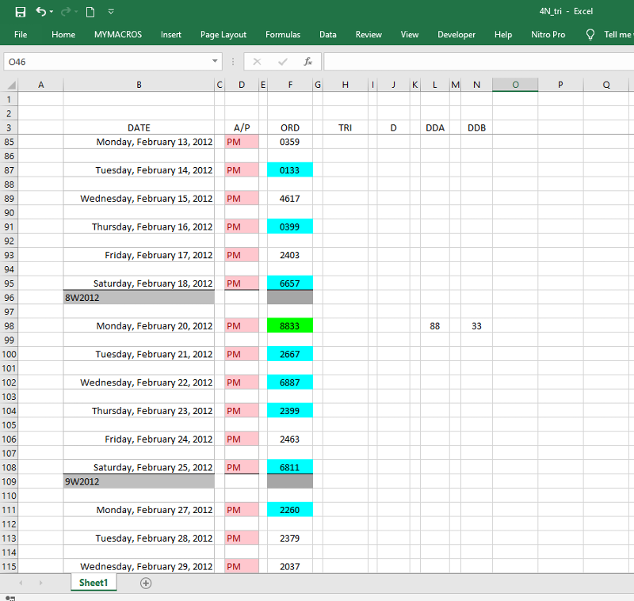
Task: Select the green cell containing 8833
Action: click(x=290, y=326)
